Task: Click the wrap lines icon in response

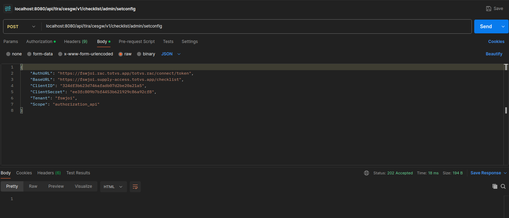Action: pos(135,187)
